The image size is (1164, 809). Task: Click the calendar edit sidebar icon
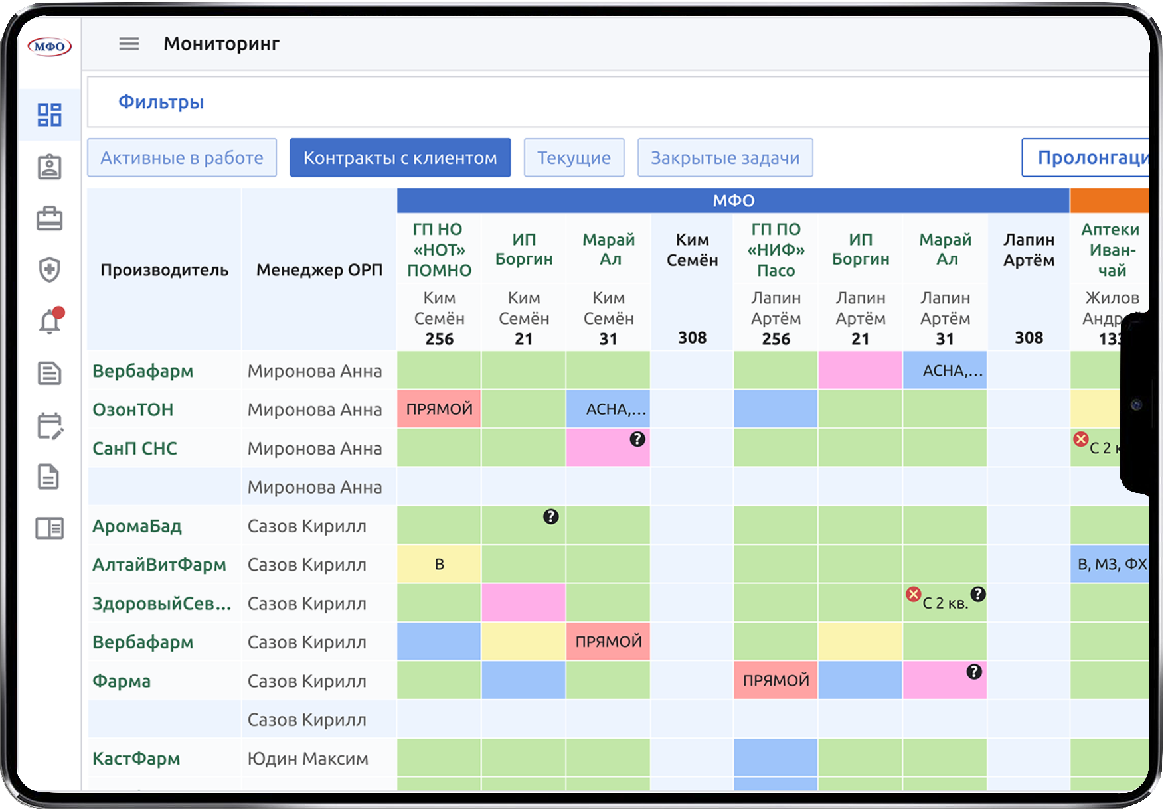(49, 426)
